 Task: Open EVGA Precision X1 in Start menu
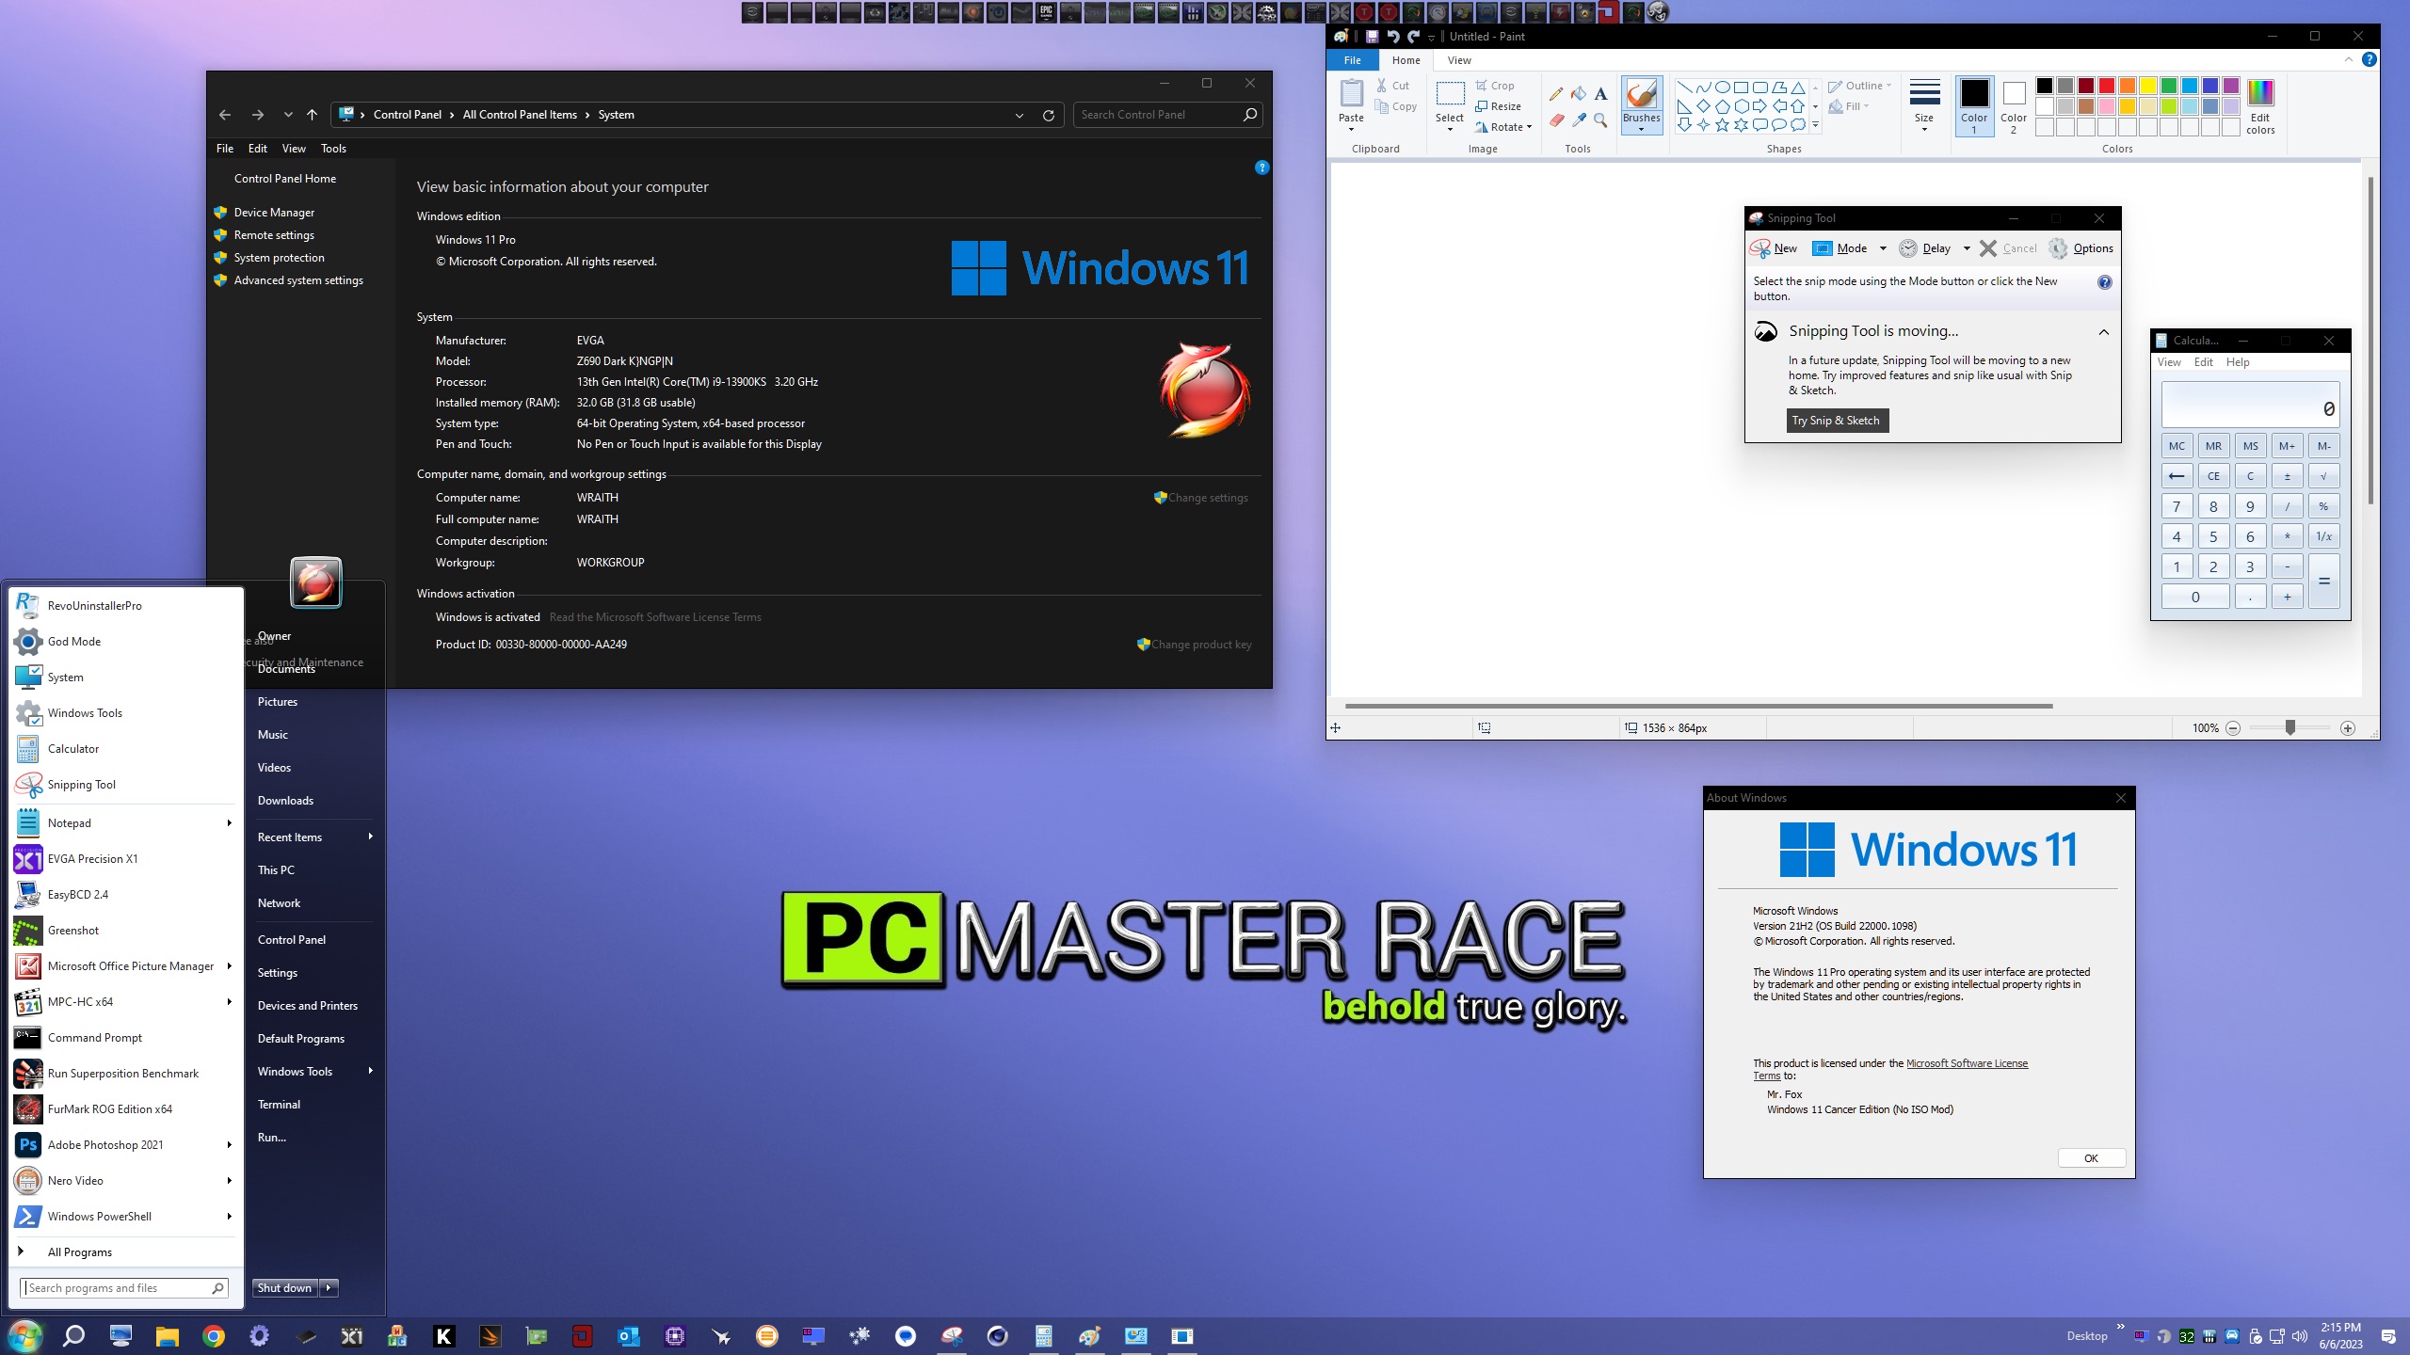[x=127, y=859]
